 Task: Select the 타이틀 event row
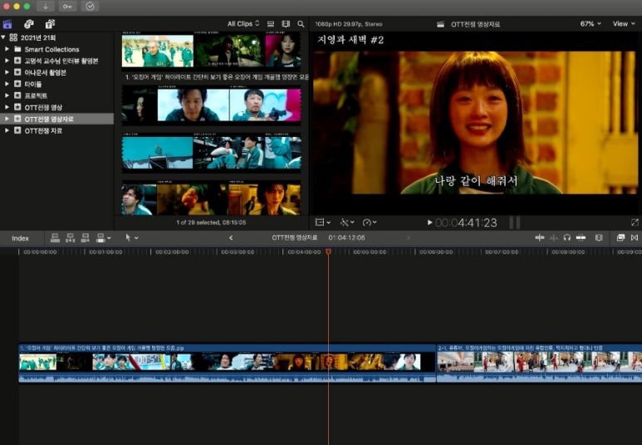click(x=57, y=84)
